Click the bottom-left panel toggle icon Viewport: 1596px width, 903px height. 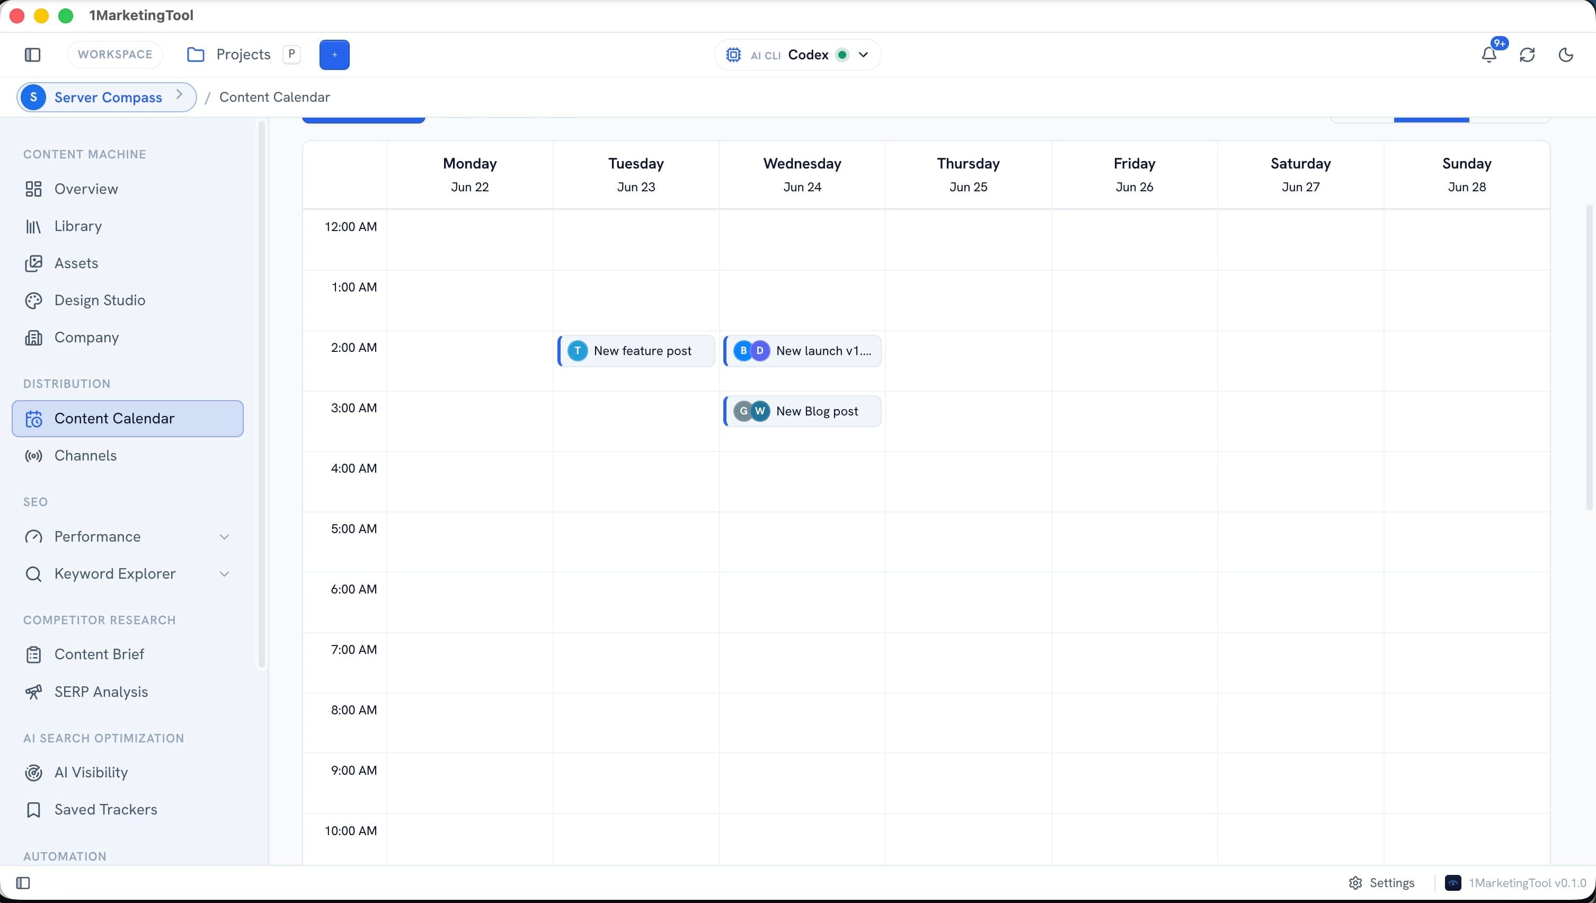23,883
